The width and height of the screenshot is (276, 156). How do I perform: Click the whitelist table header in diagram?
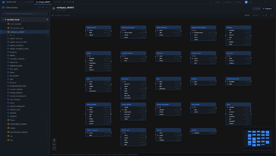tap(203, 130)
